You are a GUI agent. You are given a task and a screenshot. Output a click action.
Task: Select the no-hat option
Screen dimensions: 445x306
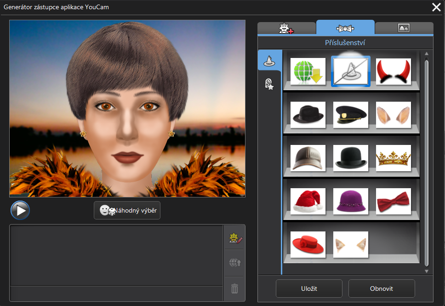(350, 72)
